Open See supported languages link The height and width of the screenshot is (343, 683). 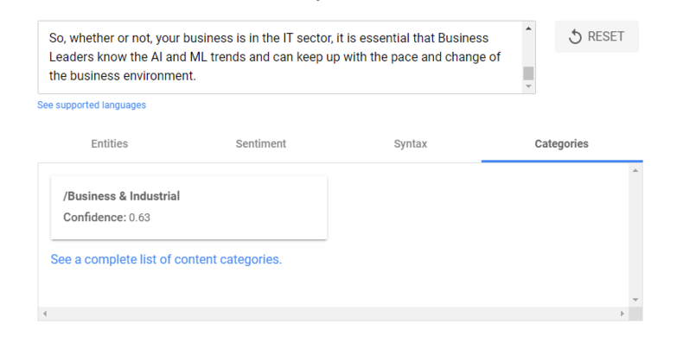click(92, 105)
